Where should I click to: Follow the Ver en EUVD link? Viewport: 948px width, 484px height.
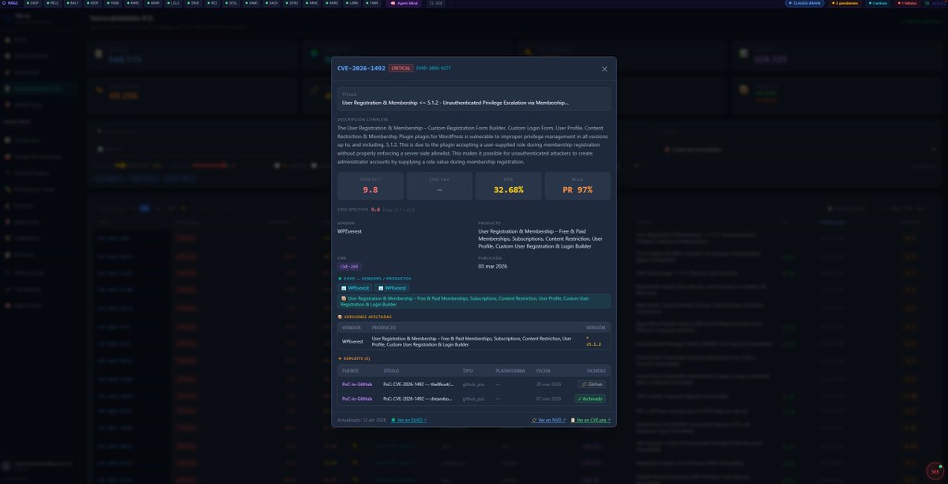(x=408, y=420)
